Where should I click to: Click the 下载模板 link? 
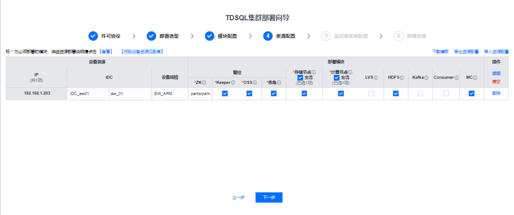[440, 51]
